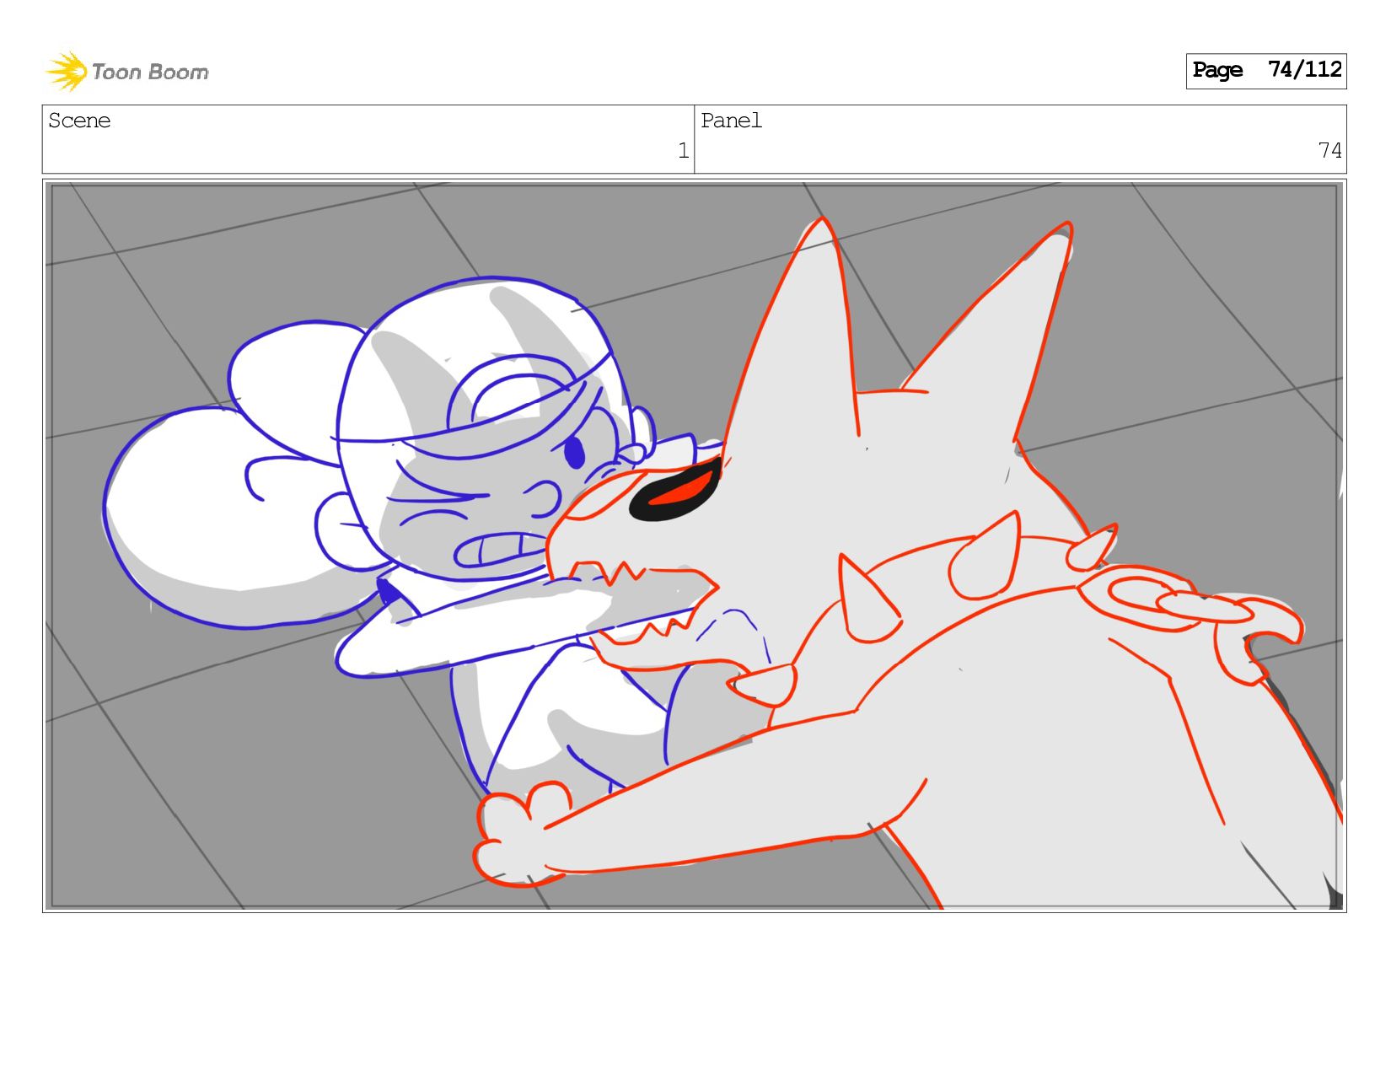This screenshot has height=1075, width=1391.
Task: Click the Toon Boom logo
Action: pyautogui.click(x=127, y=72)
